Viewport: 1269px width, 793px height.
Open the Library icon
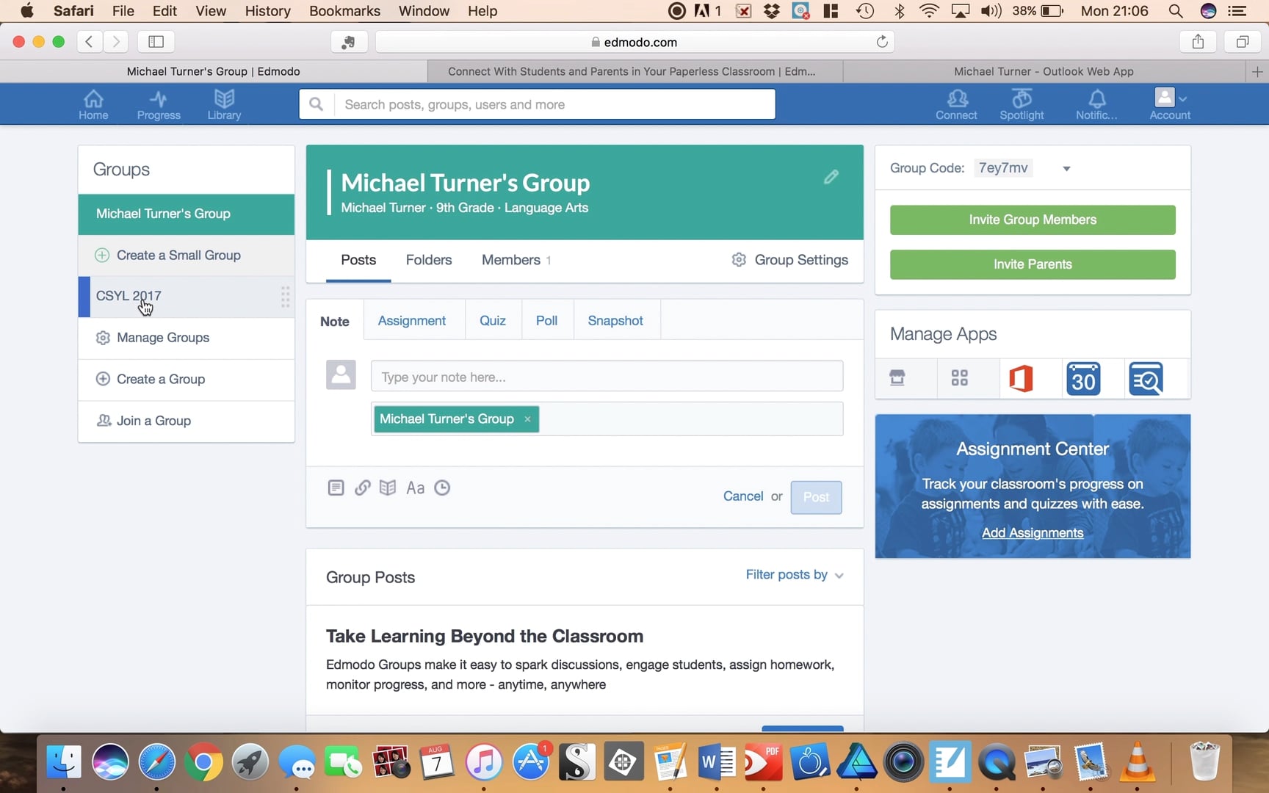[x=224, y=104]
